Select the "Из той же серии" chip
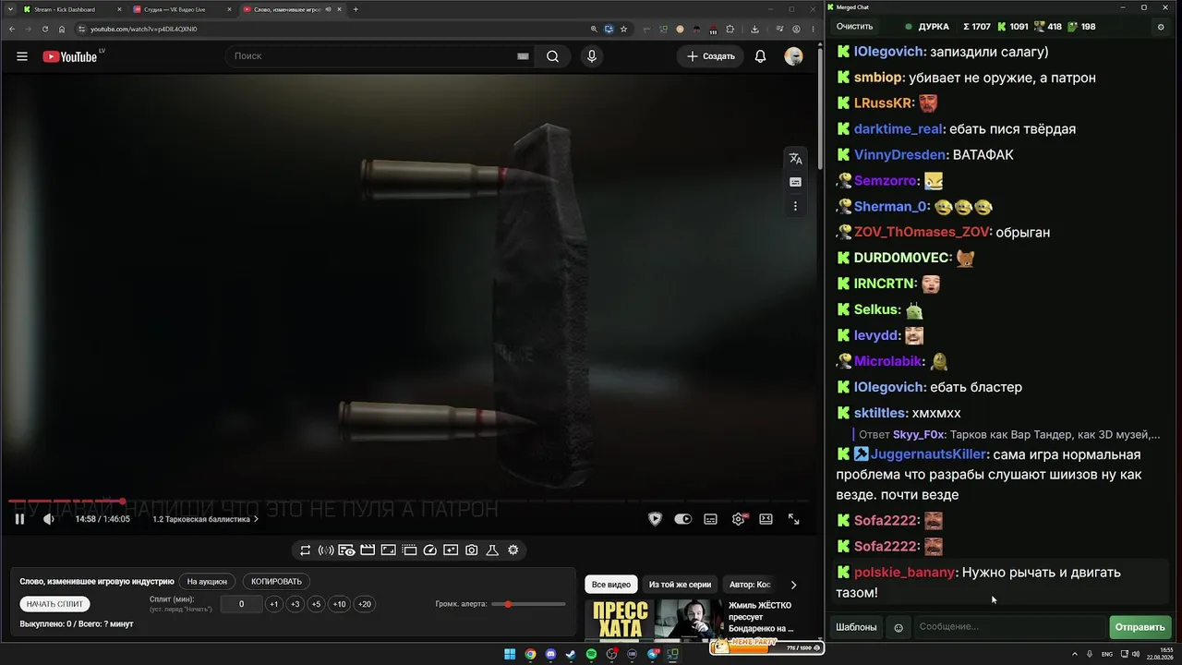1182x665 pixels. click(680, 585)
